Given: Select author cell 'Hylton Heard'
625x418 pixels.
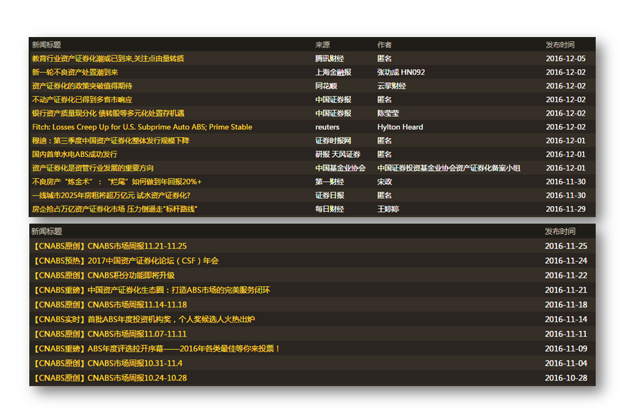Looking at the screenshot, I should pos(400,127).
